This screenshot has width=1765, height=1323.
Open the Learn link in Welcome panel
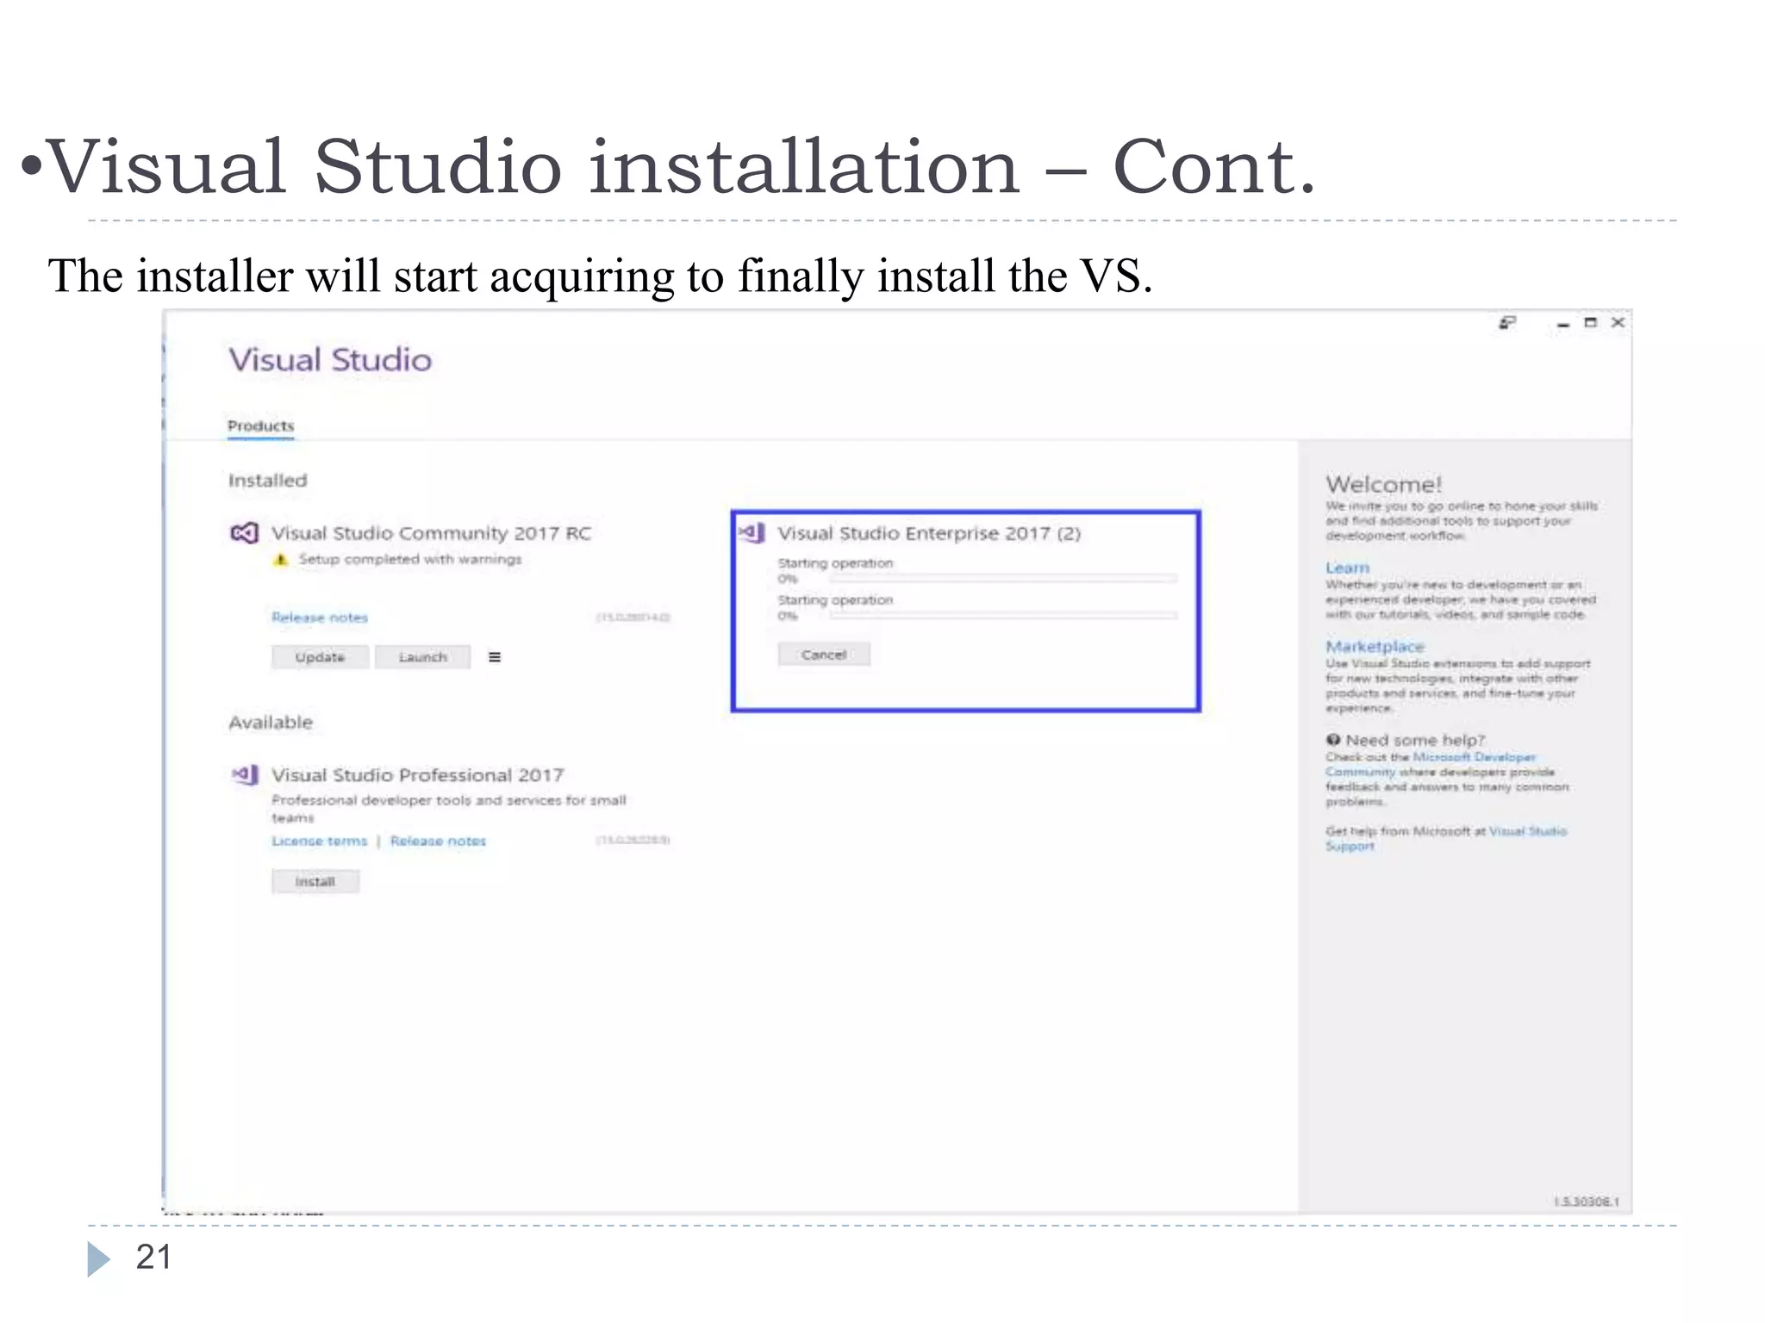point(1347,568)
